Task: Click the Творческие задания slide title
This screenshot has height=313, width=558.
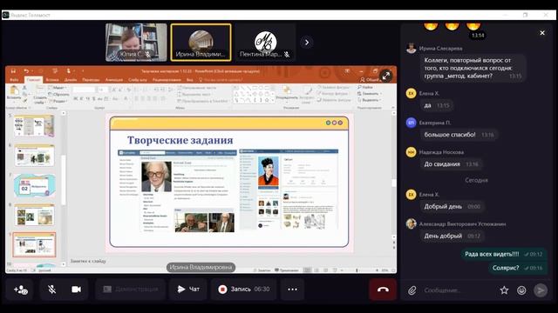Action: [180, 140]
